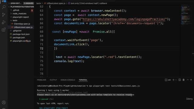
Task: Close the terminal panel
Action: point(191,80)
